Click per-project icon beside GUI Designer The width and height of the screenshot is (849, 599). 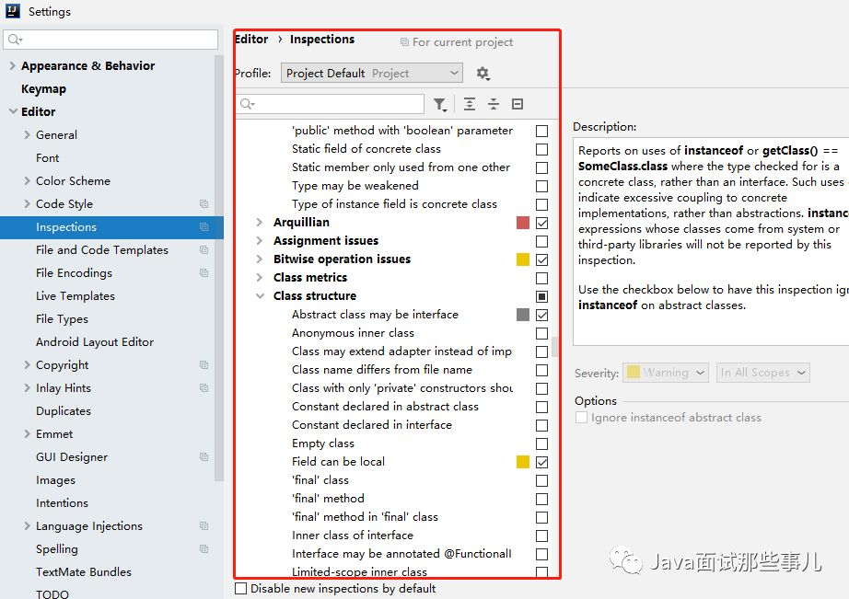pos(204,456)
